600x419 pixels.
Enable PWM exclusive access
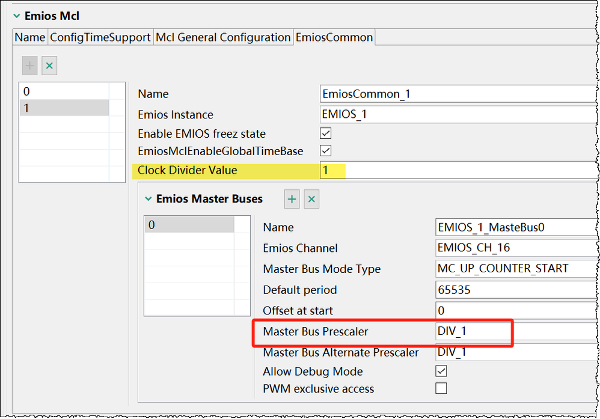(x=441, y=388)
